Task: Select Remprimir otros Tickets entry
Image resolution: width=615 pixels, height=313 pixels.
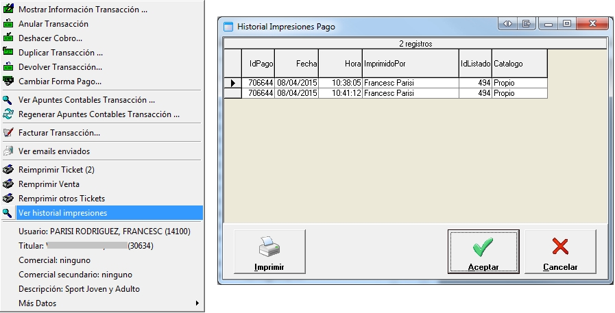Action: point(62,199)
